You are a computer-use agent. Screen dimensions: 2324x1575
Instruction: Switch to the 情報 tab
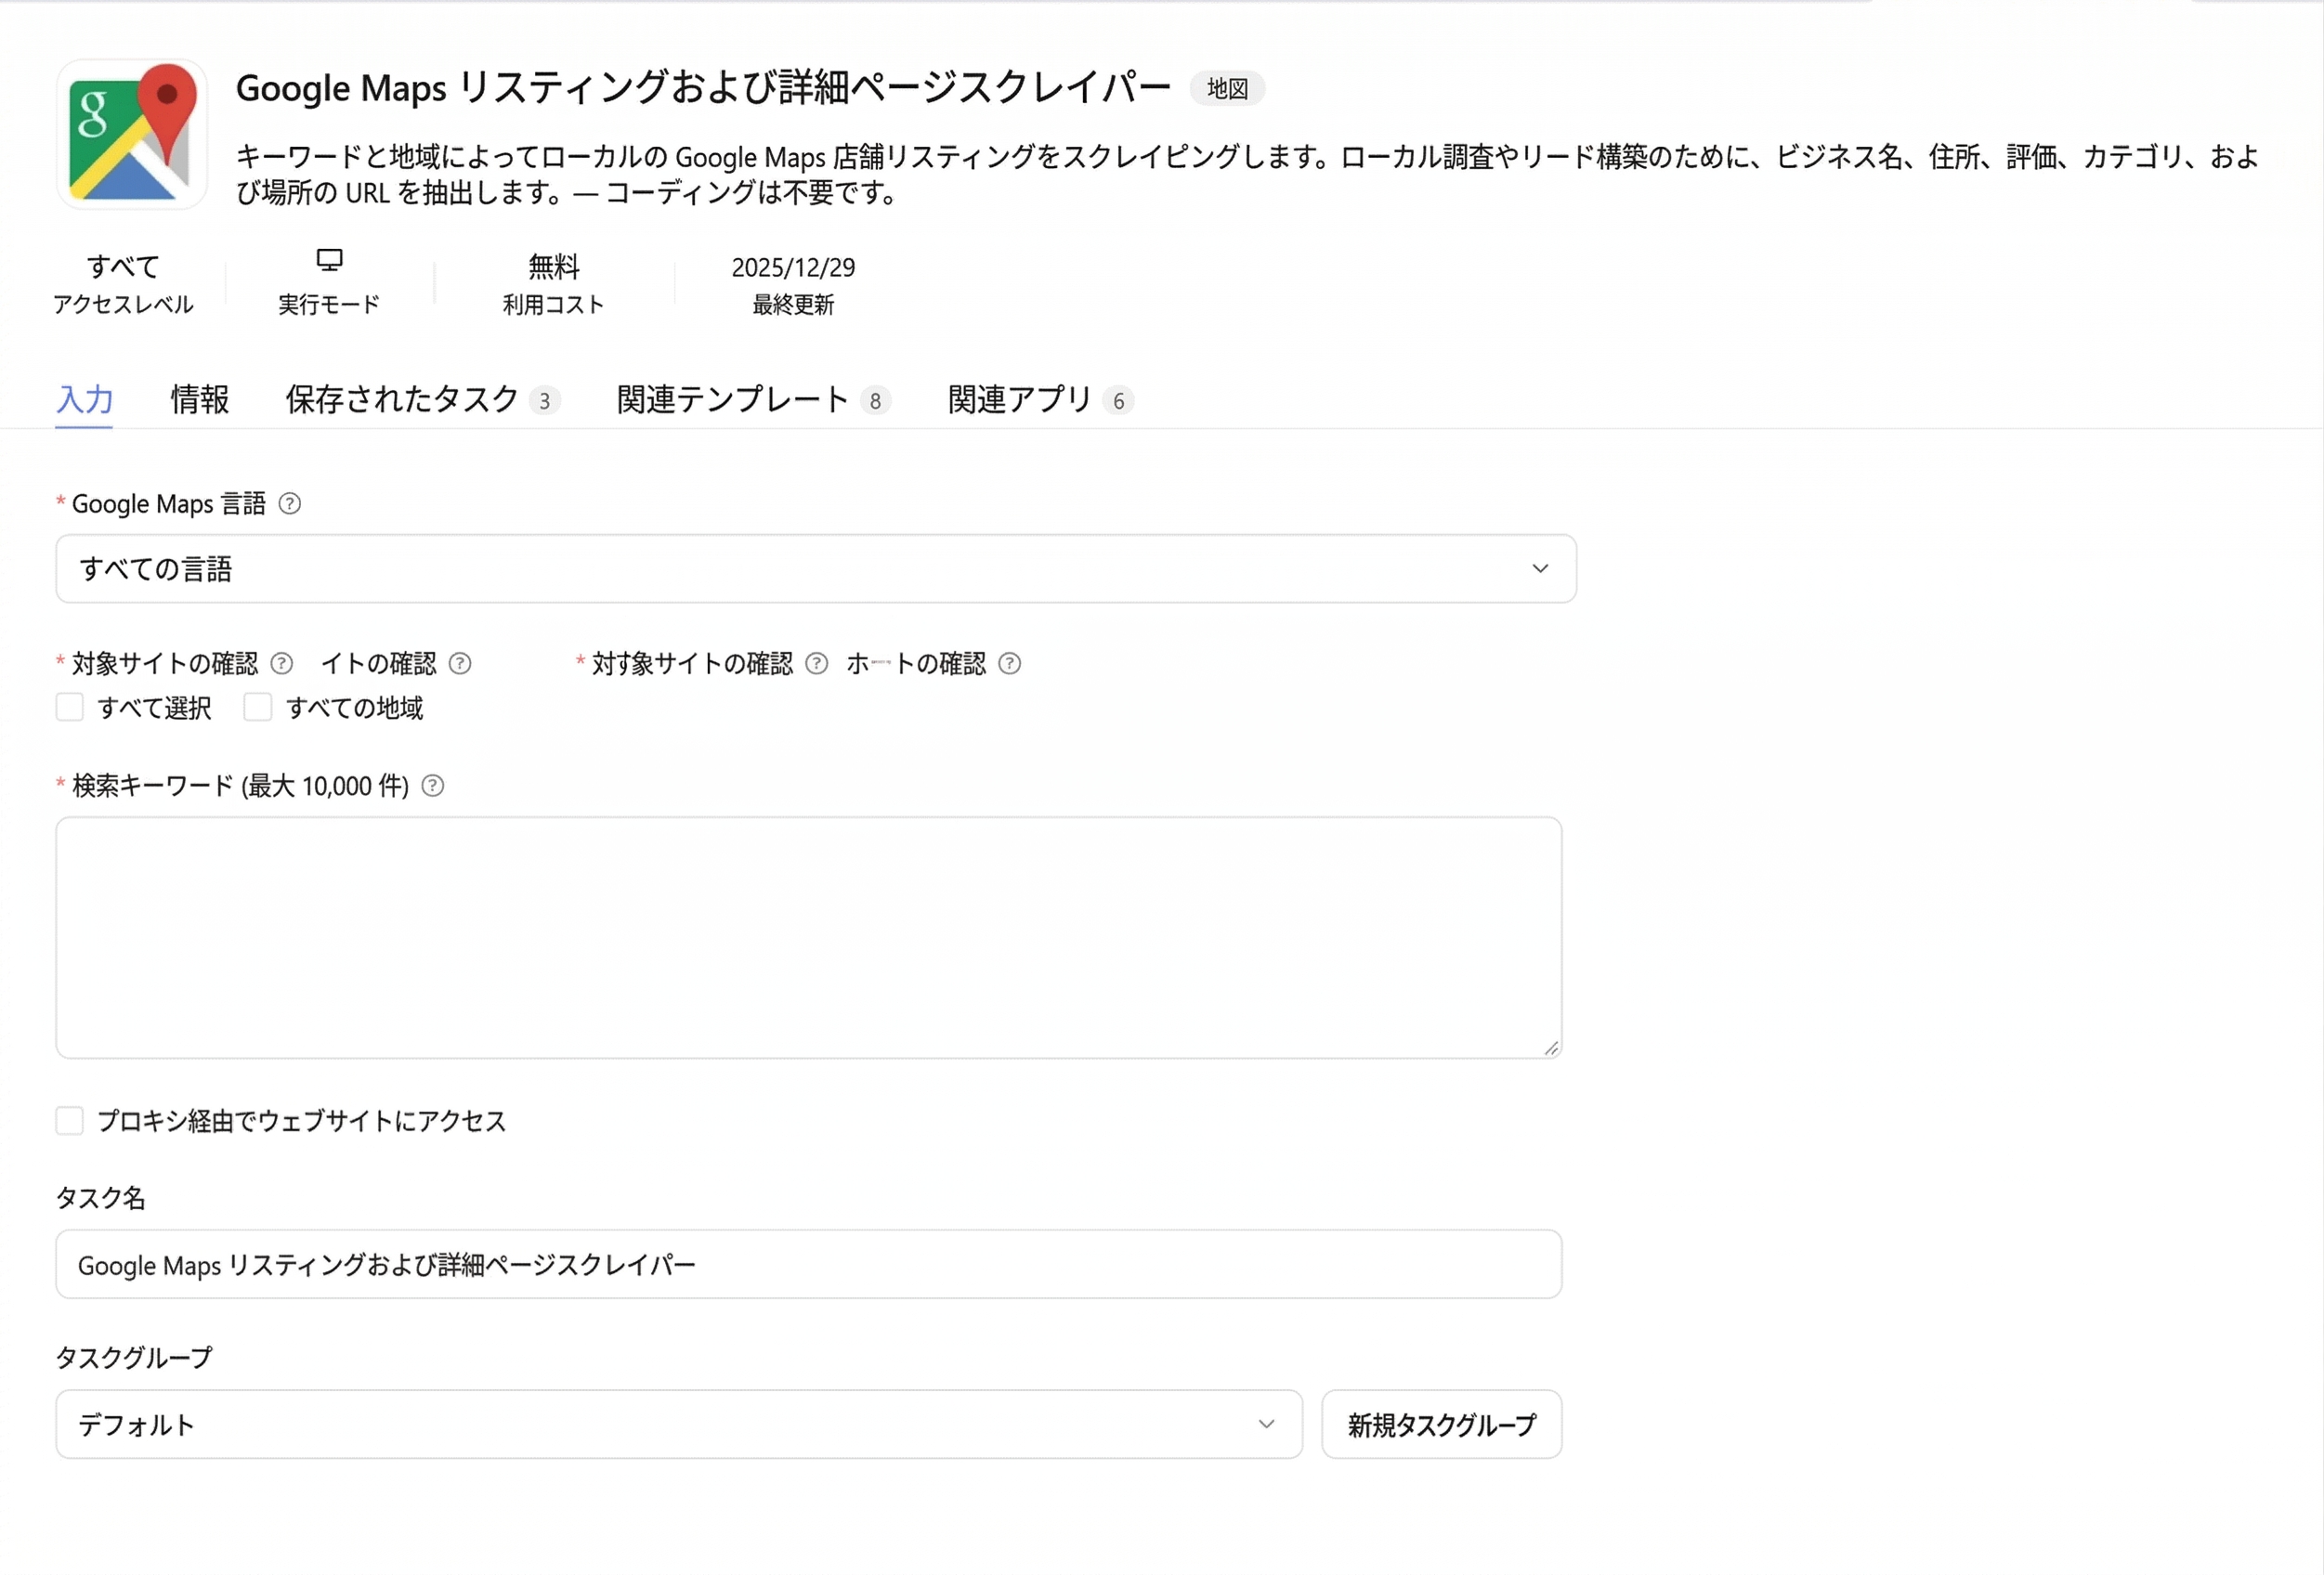click(200, 399)
